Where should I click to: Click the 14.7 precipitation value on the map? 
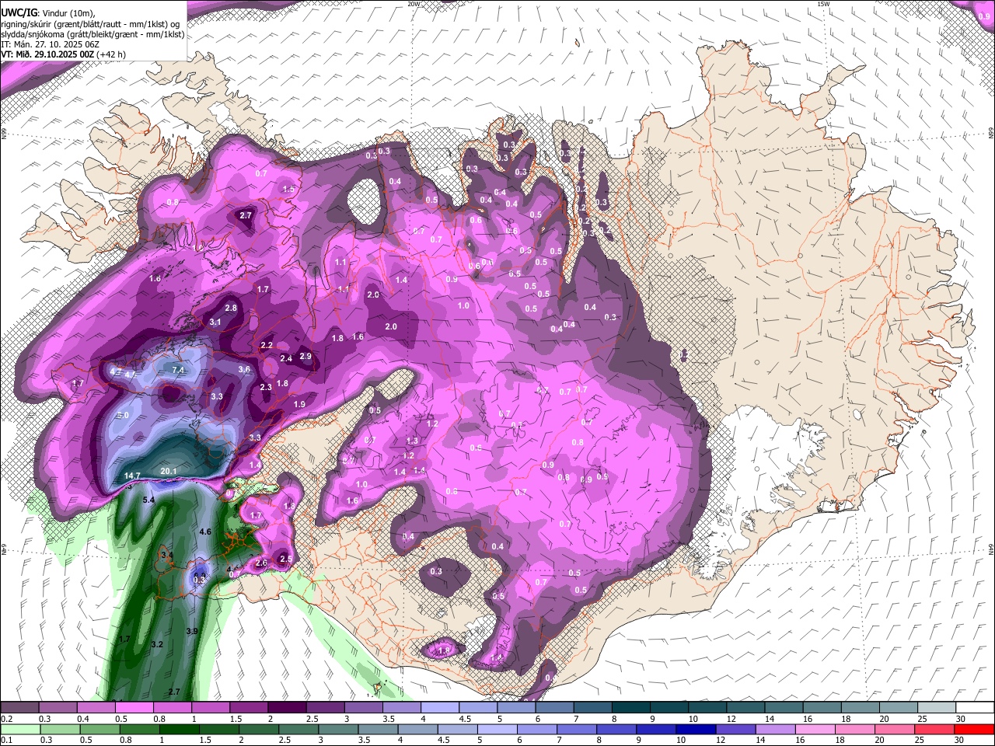(x=132, y=476)
